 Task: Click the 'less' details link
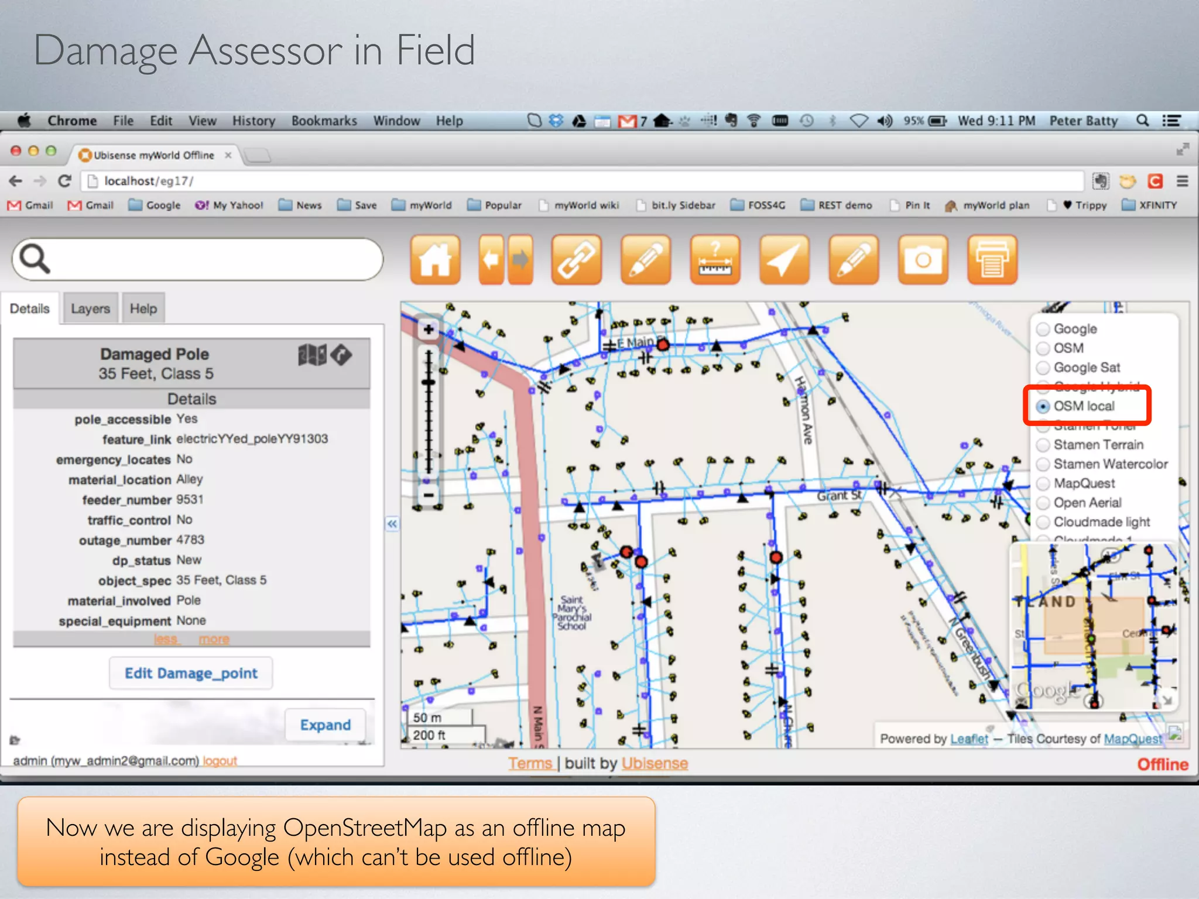pos(166,639)
